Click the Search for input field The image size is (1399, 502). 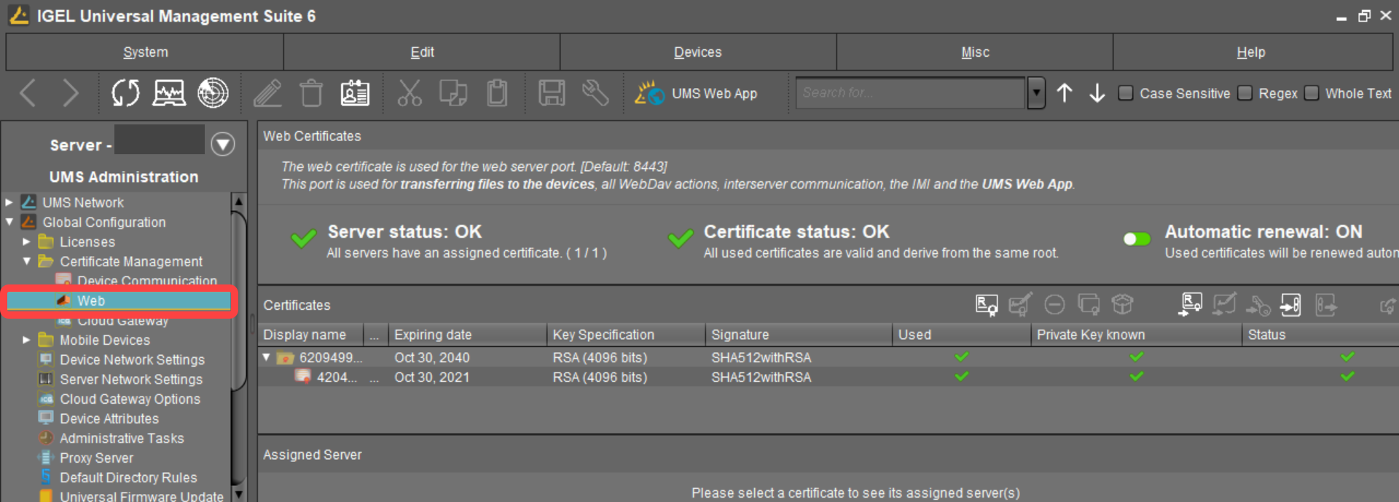910,93
